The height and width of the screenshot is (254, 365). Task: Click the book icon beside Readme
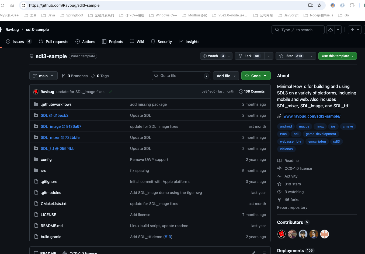pyautogui.click(x=279, y=161)
